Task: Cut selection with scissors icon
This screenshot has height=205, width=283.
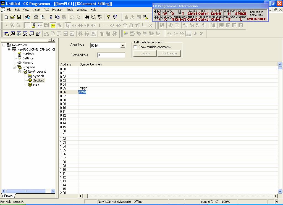Action: (x=51, y=17)
